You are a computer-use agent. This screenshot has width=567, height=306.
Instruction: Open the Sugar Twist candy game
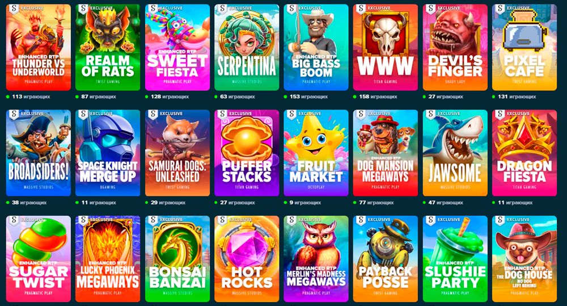(39, 259)
